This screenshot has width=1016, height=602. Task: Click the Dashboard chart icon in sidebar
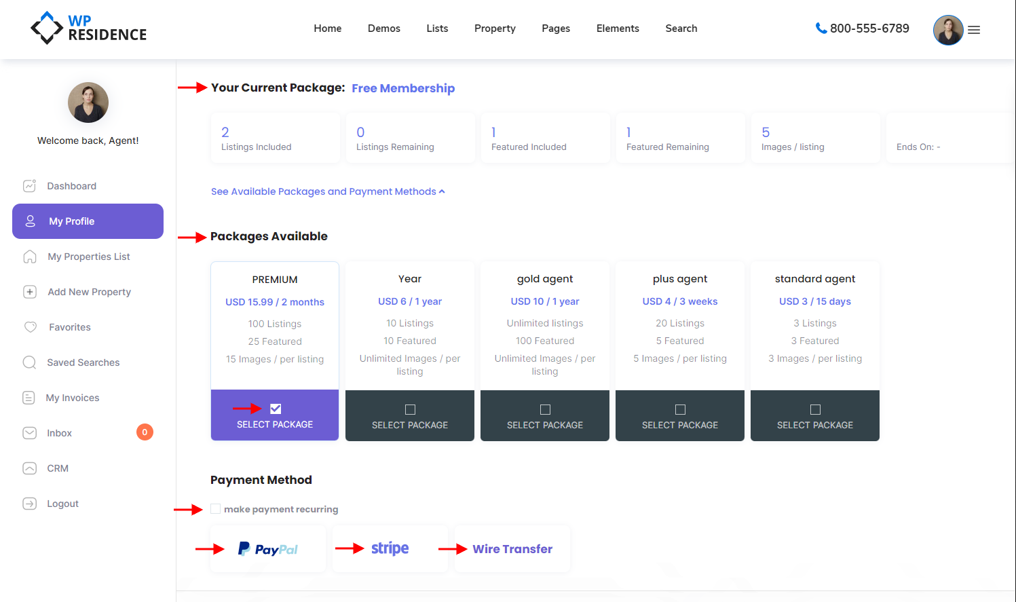coord(29,186)
